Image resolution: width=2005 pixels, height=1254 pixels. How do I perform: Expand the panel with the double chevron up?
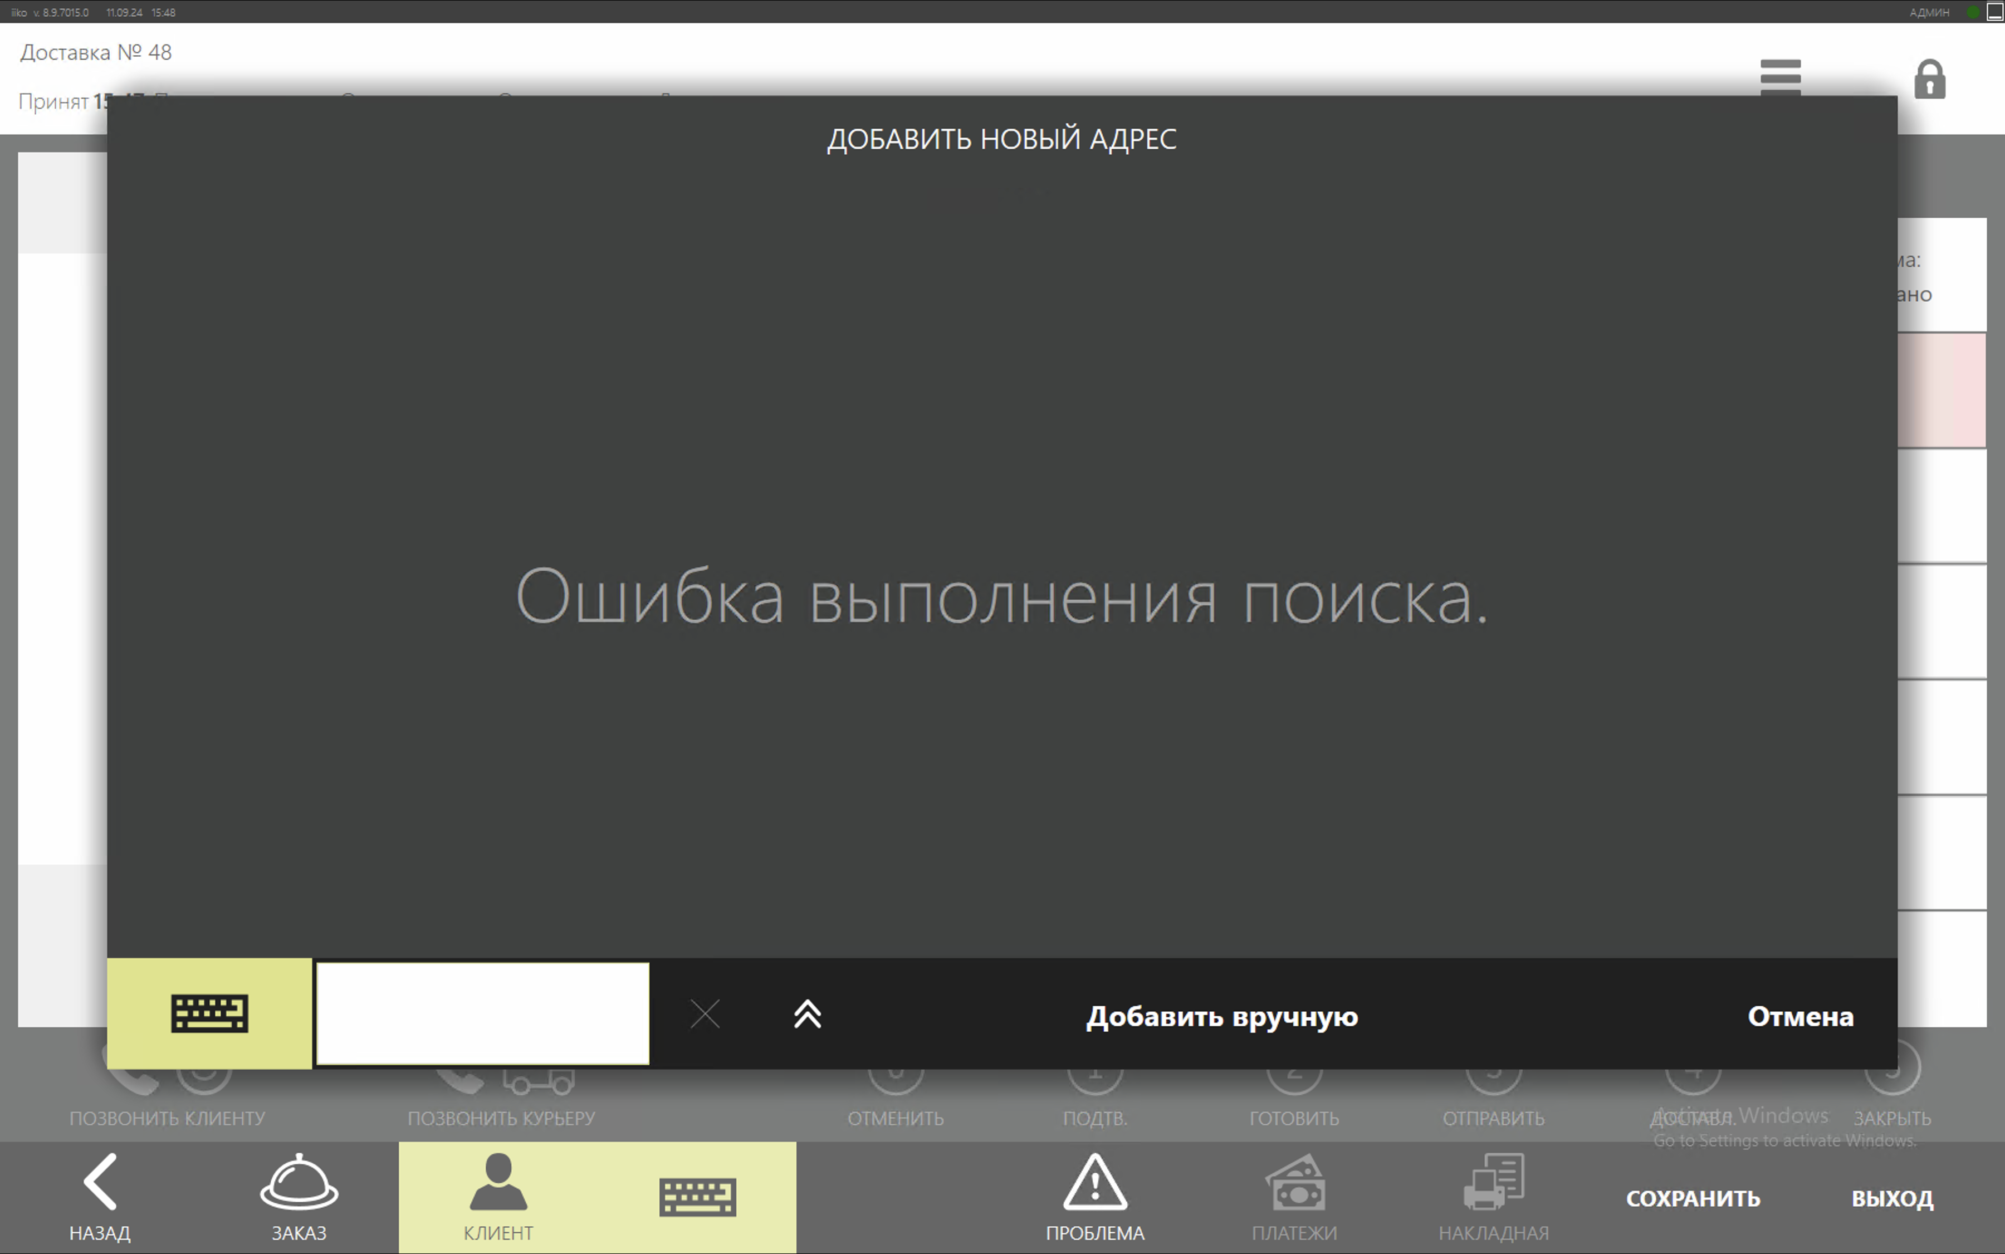coord(807,1013)
